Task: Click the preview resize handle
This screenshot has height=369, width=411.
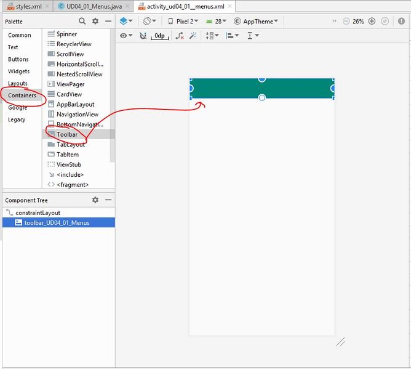Action: 340,343
